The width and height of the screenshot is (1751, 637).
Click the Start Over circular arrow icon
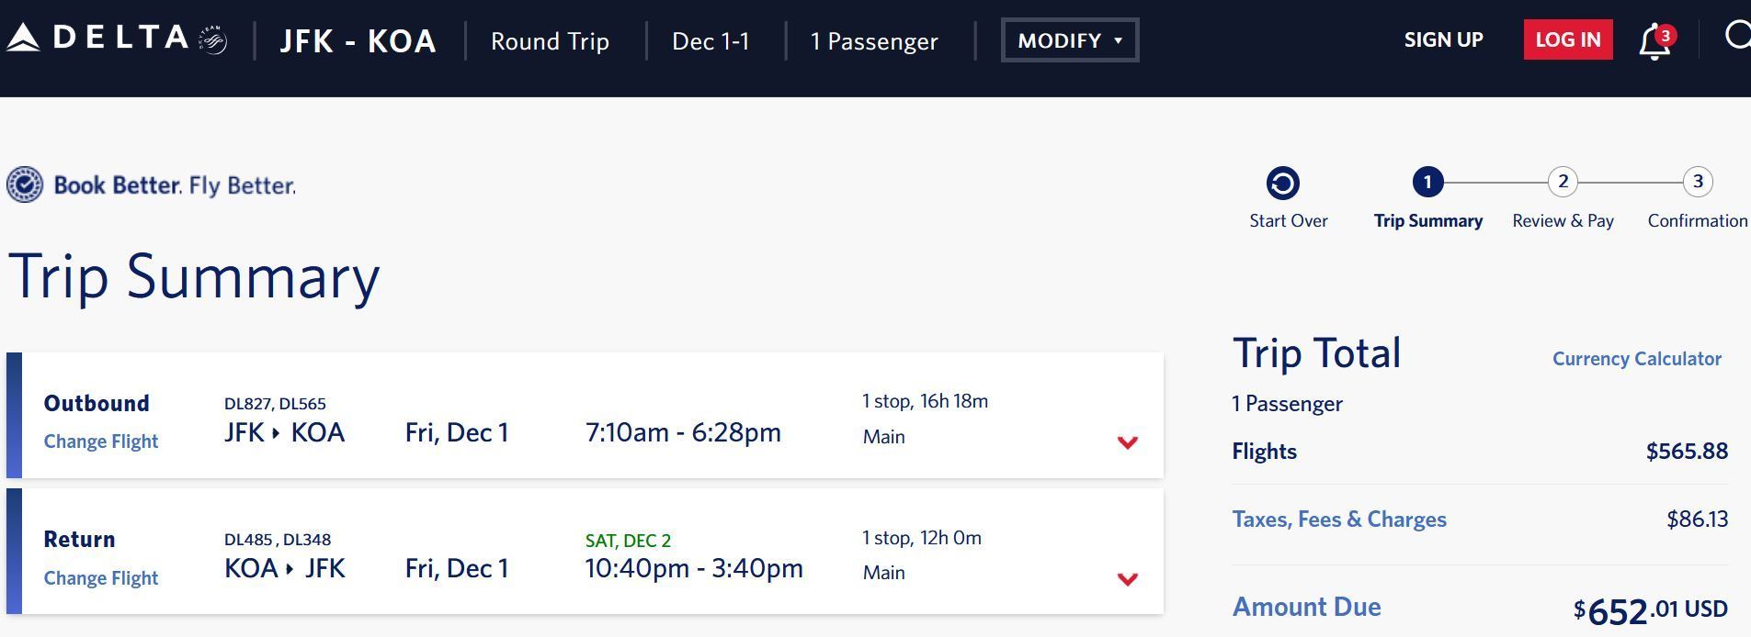[1283, 184]
